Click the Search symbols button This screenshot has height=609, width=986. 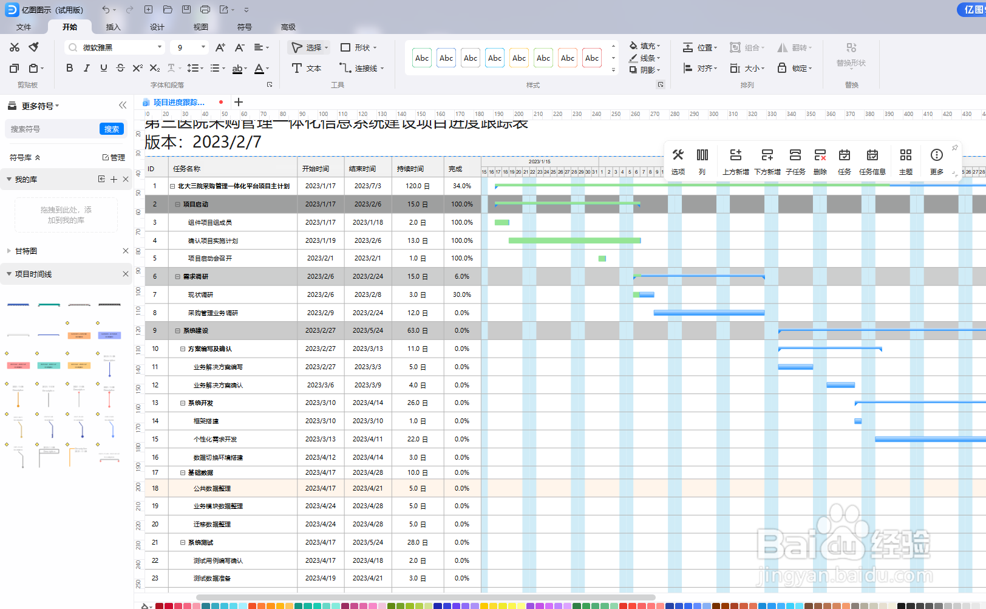(112, 129)
